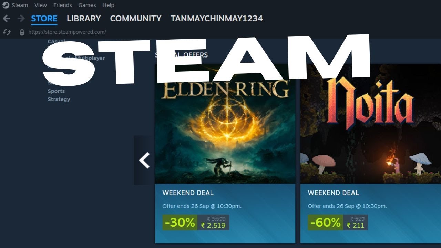Click the padlock security icon
The height and width of the screenshot is (248, 441).
coord(22,32)
